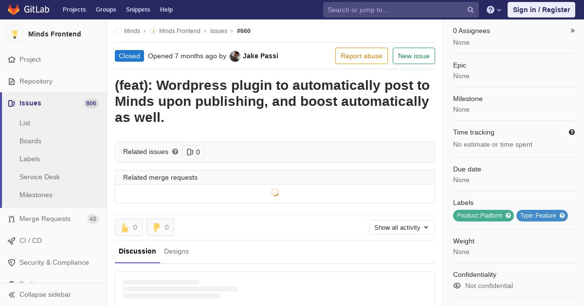Click the 'Opened 7 months ago' text
The image size is (584, 306).
[x=182, y=56]
